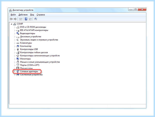
Task: Click the Контроллеры запоминающих устройств icon
Action: click(18, 56)
